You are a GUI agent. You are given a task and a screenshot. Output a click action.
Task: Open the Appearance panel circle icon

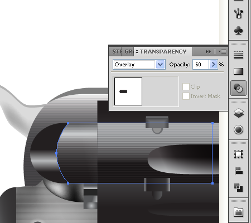pos(238,129)
